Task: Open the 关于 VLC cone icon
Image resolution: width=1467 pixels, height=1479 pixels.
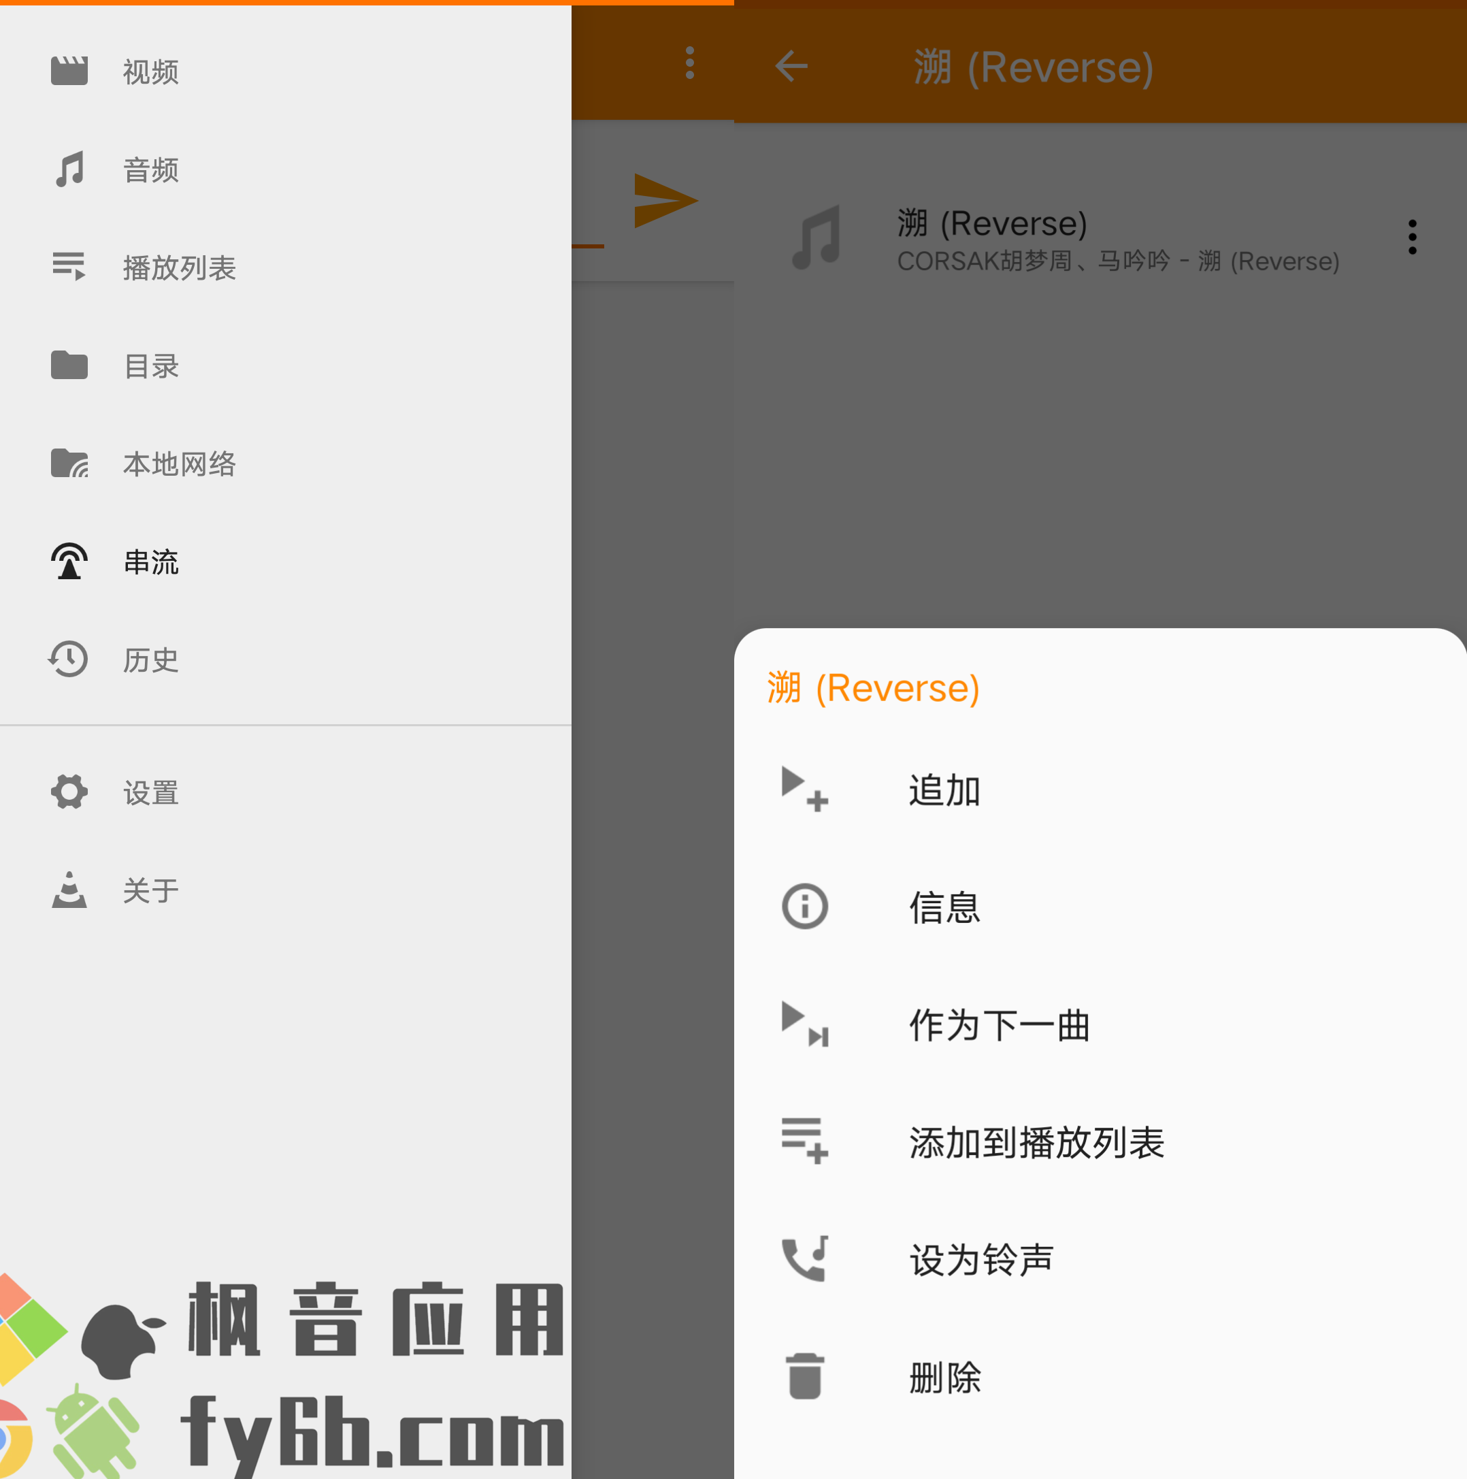Action: [69, 890]
